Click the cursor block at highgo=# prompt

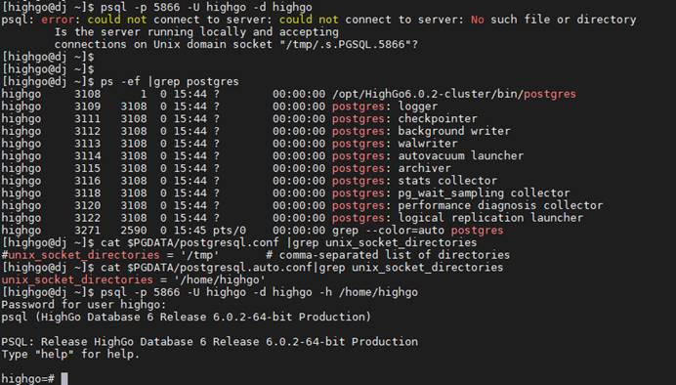(x=63, y=378)
